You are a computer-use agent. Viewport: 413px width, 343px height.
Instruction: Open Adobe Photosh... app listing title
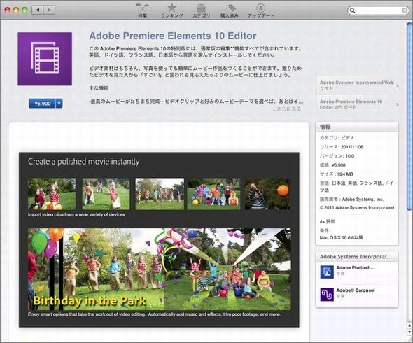click(x=356, y=267)
